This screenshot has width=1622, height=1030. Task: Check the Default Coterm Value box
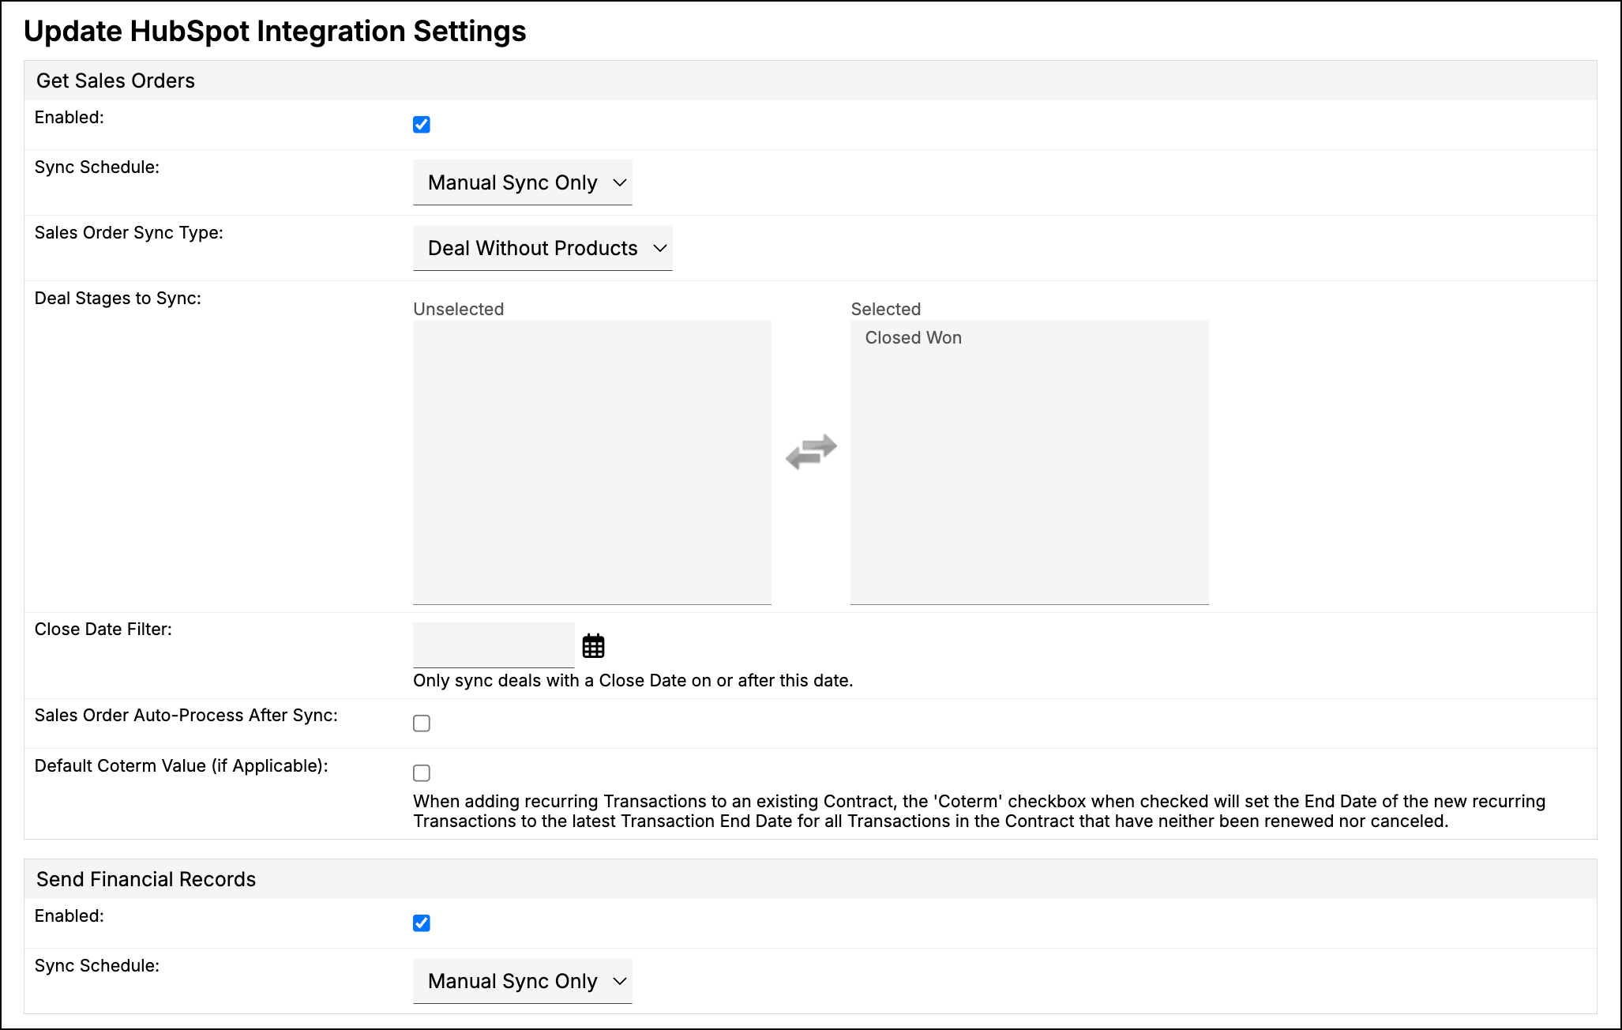[422, 772]
